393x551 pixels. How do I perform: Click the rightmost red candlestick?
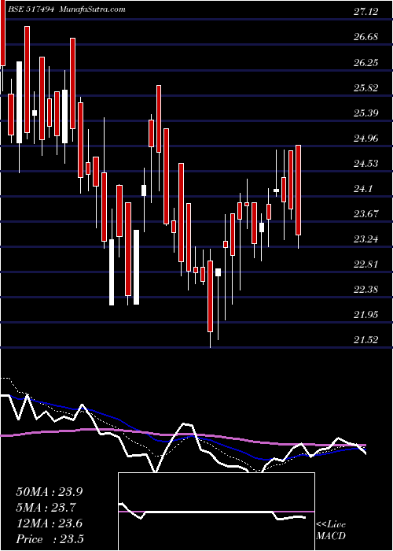298,190
